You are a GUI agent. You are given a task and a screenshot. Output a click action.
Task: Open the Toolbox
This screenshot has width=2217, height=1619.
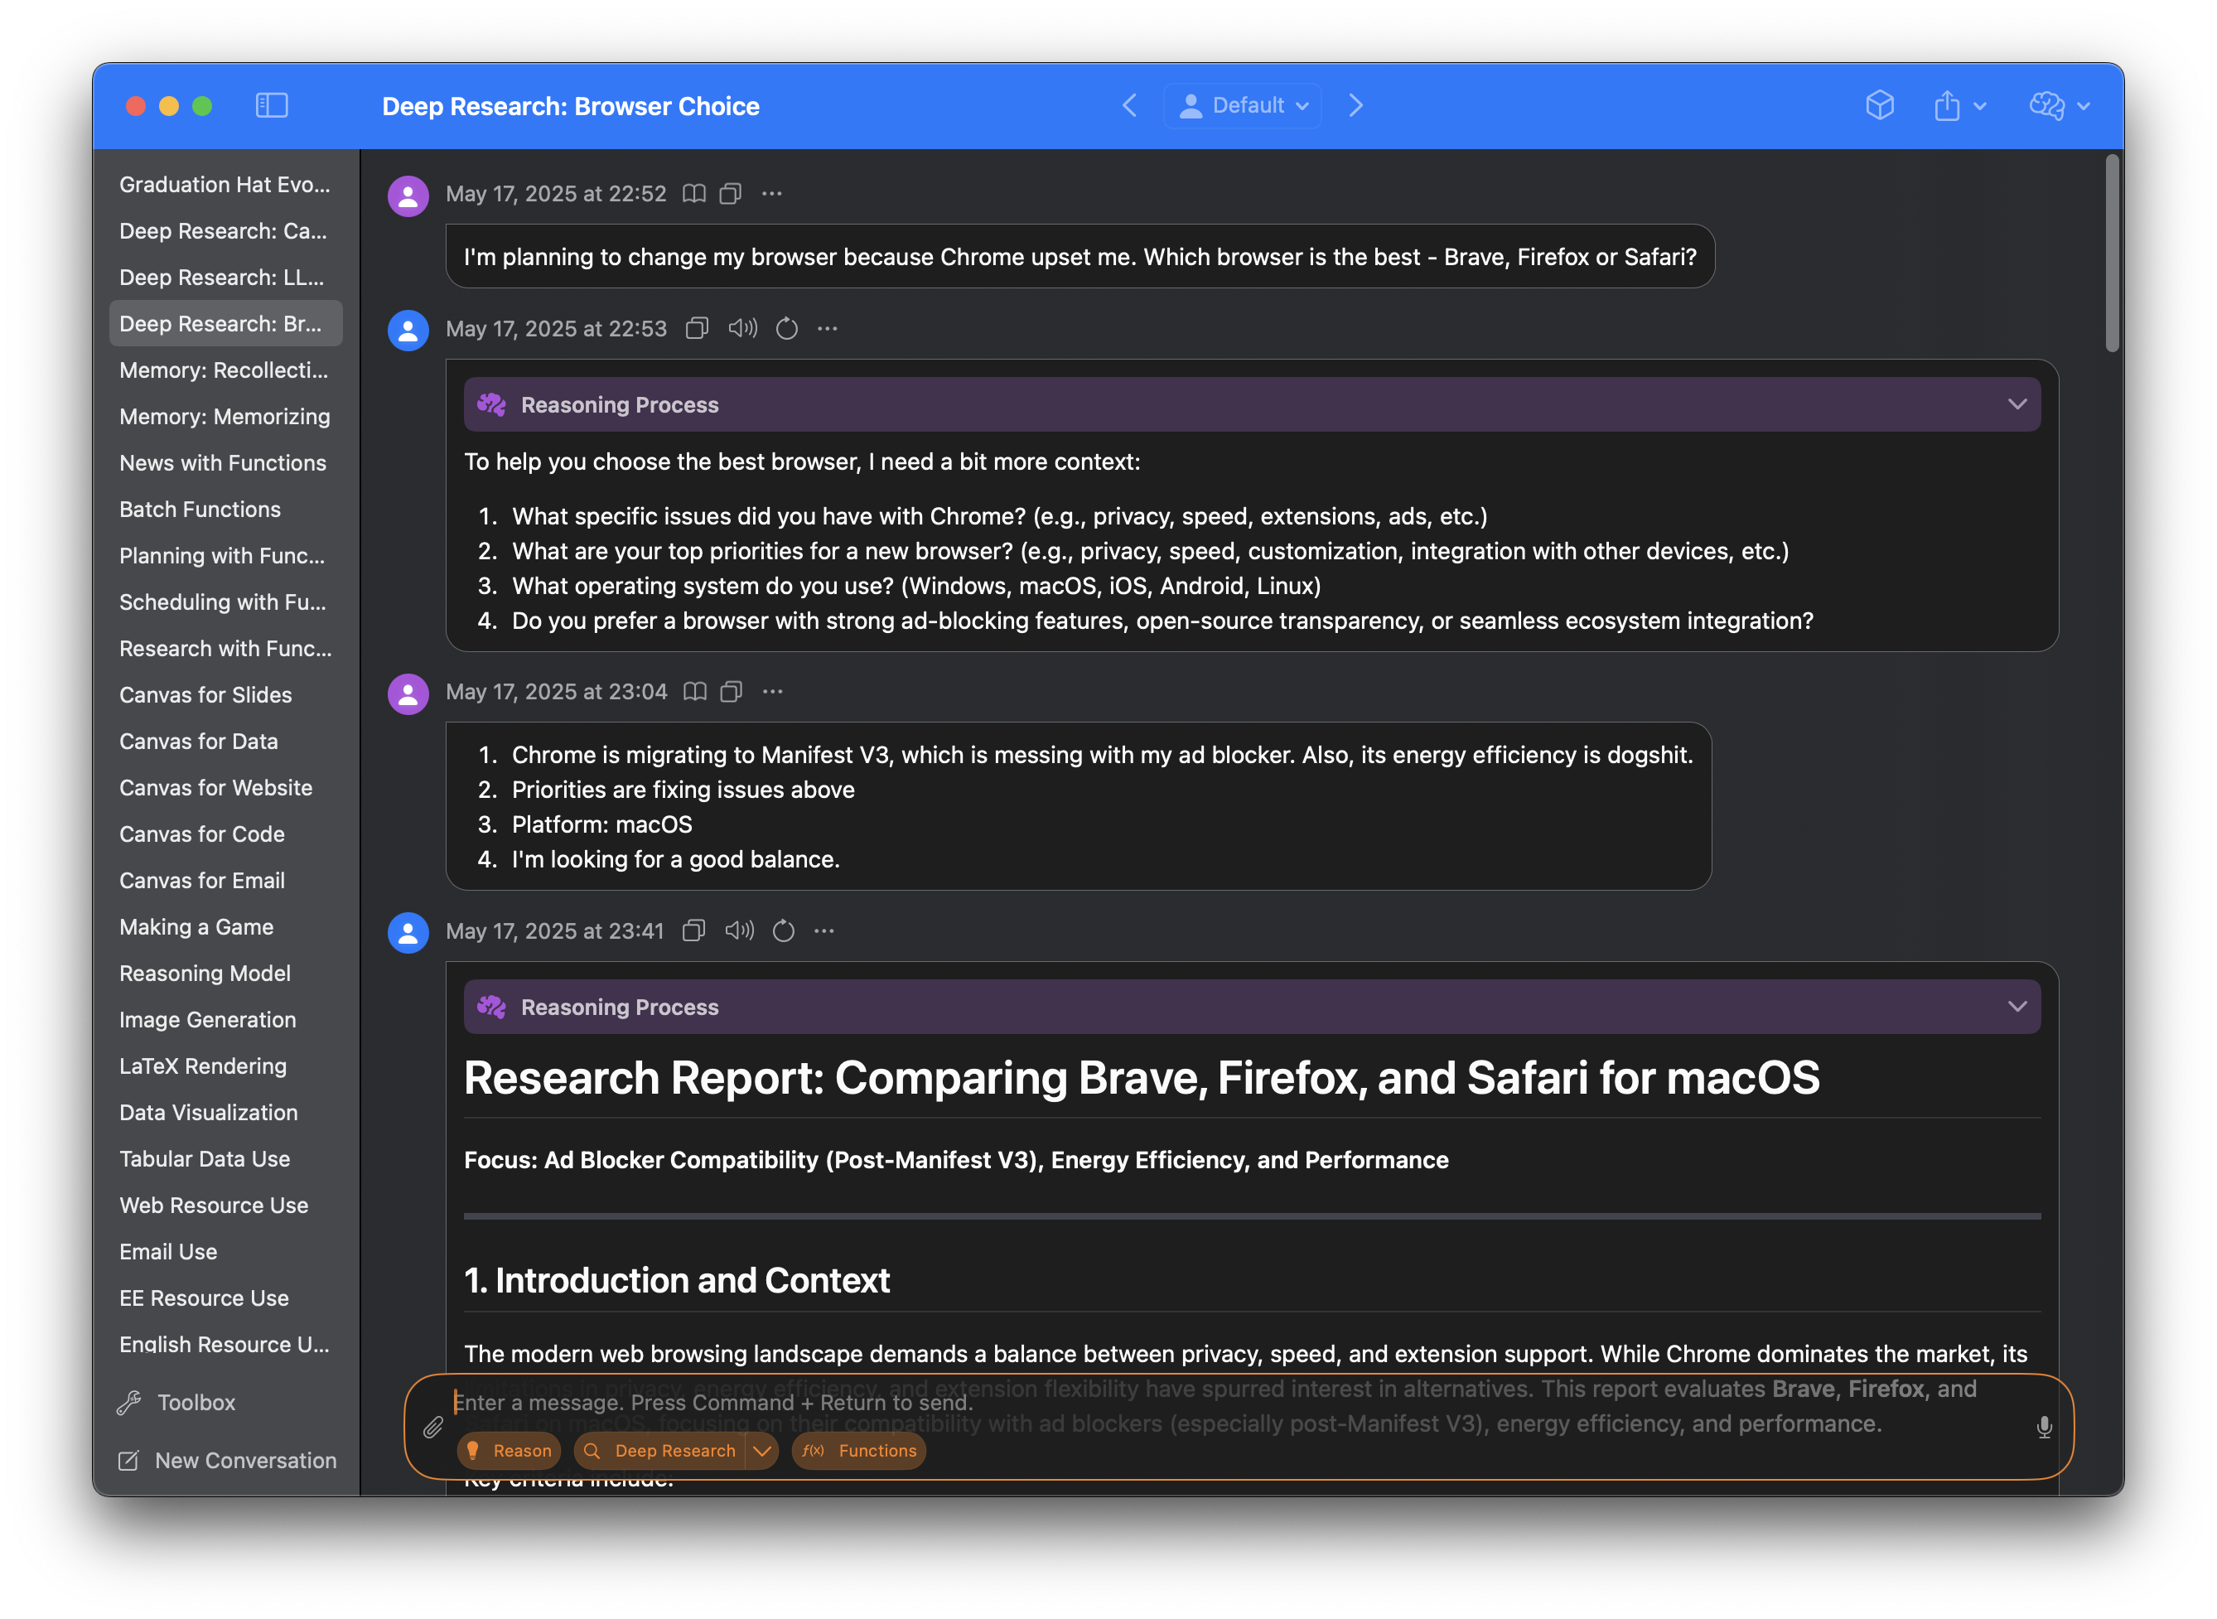point(176,1404)
